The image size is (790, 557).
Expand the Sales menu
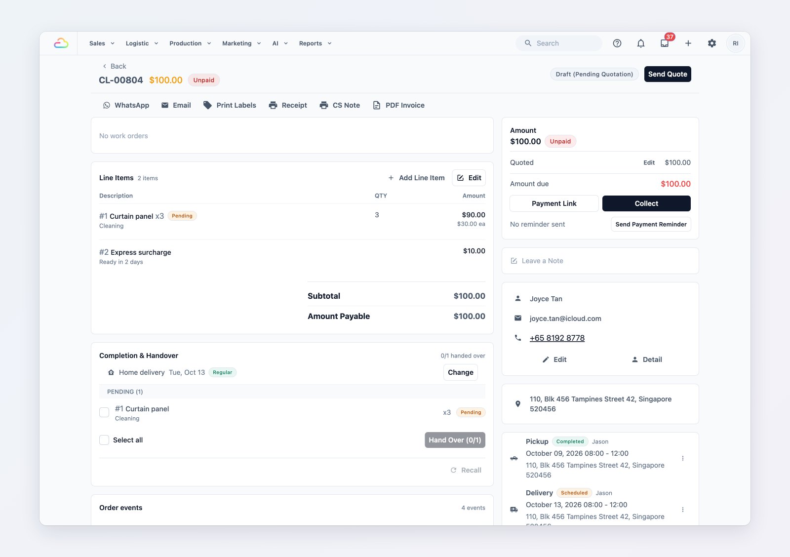pyautogui.click(x=102, y=43)
